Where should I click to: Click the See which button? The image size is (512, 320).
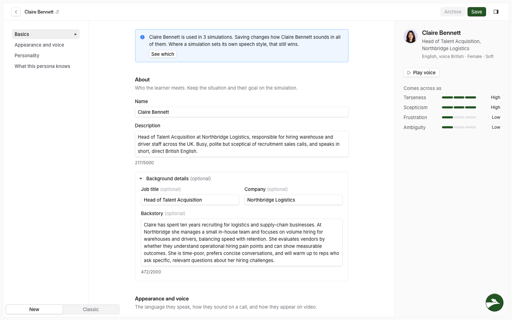(x=163, y=54)
